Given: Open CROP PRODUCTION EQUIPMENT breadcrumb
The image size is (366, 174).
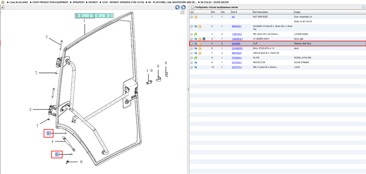Looking at the screenshot, I should click(51, 2).
